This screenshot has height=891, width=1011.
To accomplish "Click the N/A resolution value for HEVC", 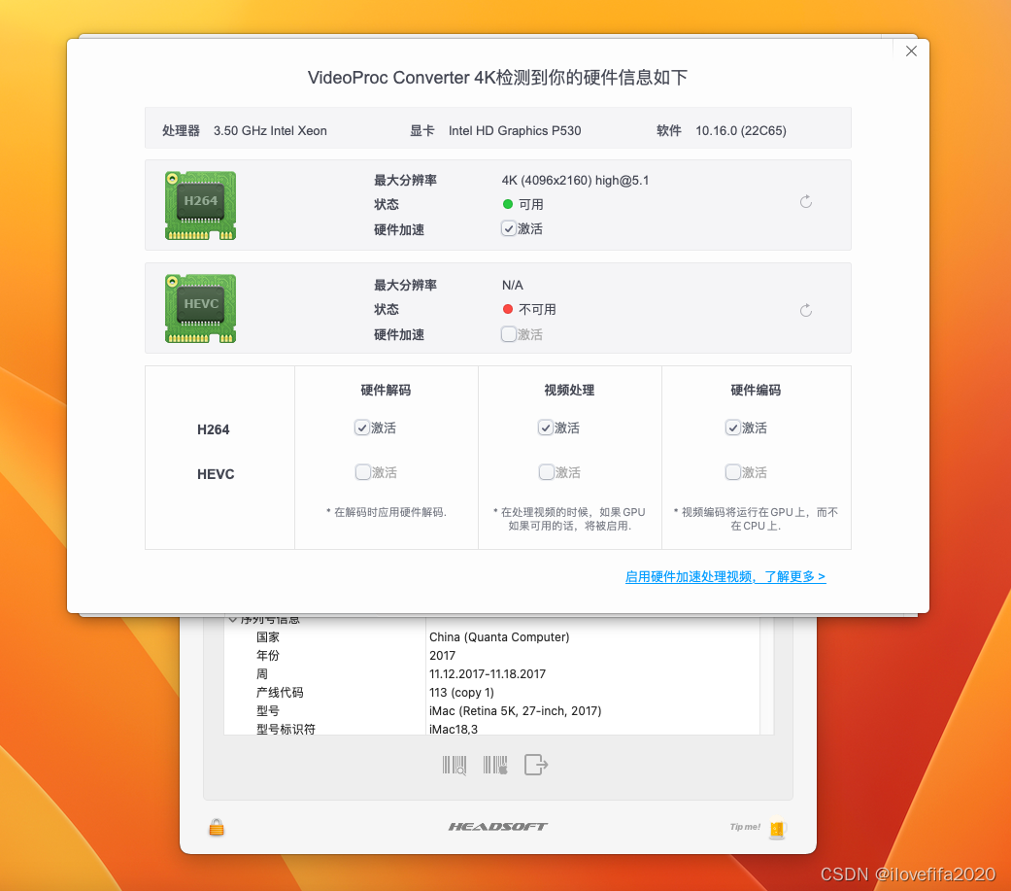I will click(513, 285).
